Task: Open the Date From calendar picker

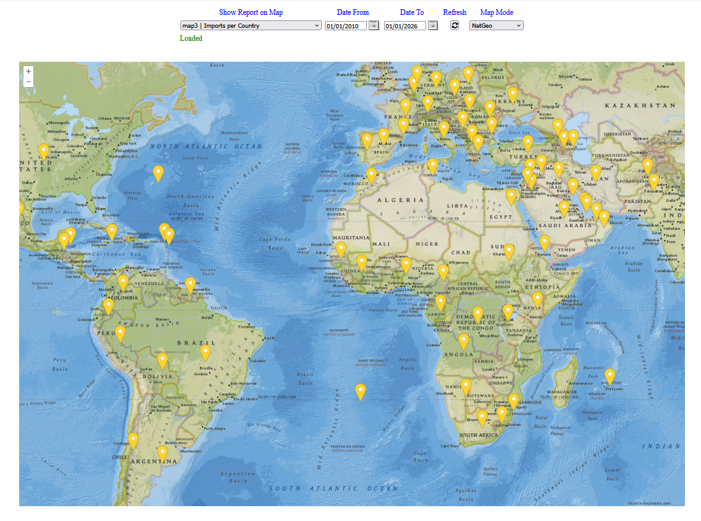Action: (374, 25)
